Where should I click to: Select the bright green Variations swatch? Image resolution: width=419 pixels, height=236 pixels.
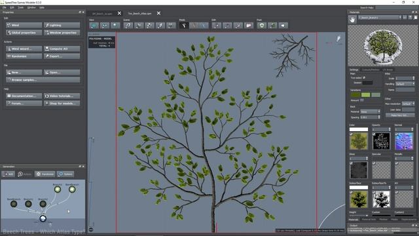(365, 94)
